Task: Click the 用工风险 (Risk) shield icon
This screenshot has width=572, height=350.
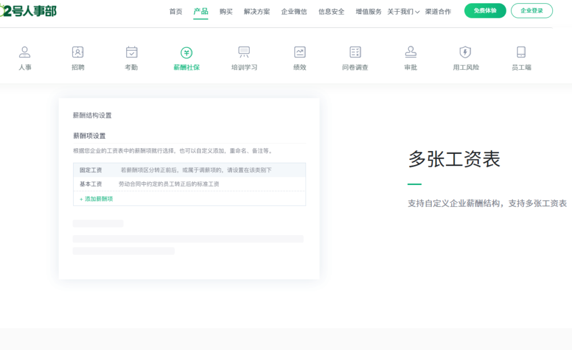Action: (x=465, y=56)
